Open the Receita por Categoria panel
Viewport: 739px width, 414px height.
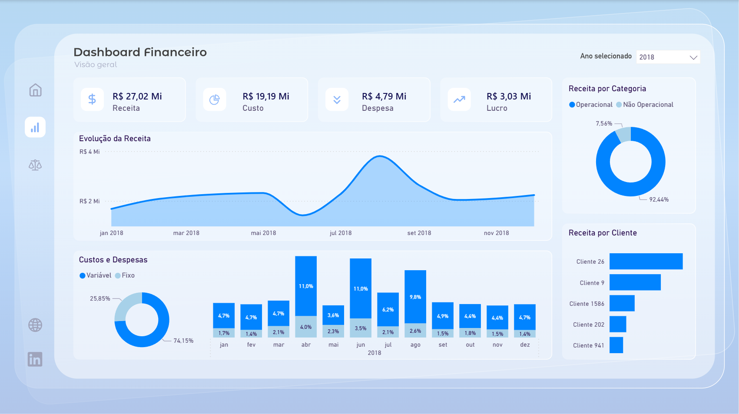tap(607, 88)
